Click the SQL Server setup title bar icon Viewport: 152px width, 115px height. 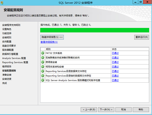pos(2,3)
